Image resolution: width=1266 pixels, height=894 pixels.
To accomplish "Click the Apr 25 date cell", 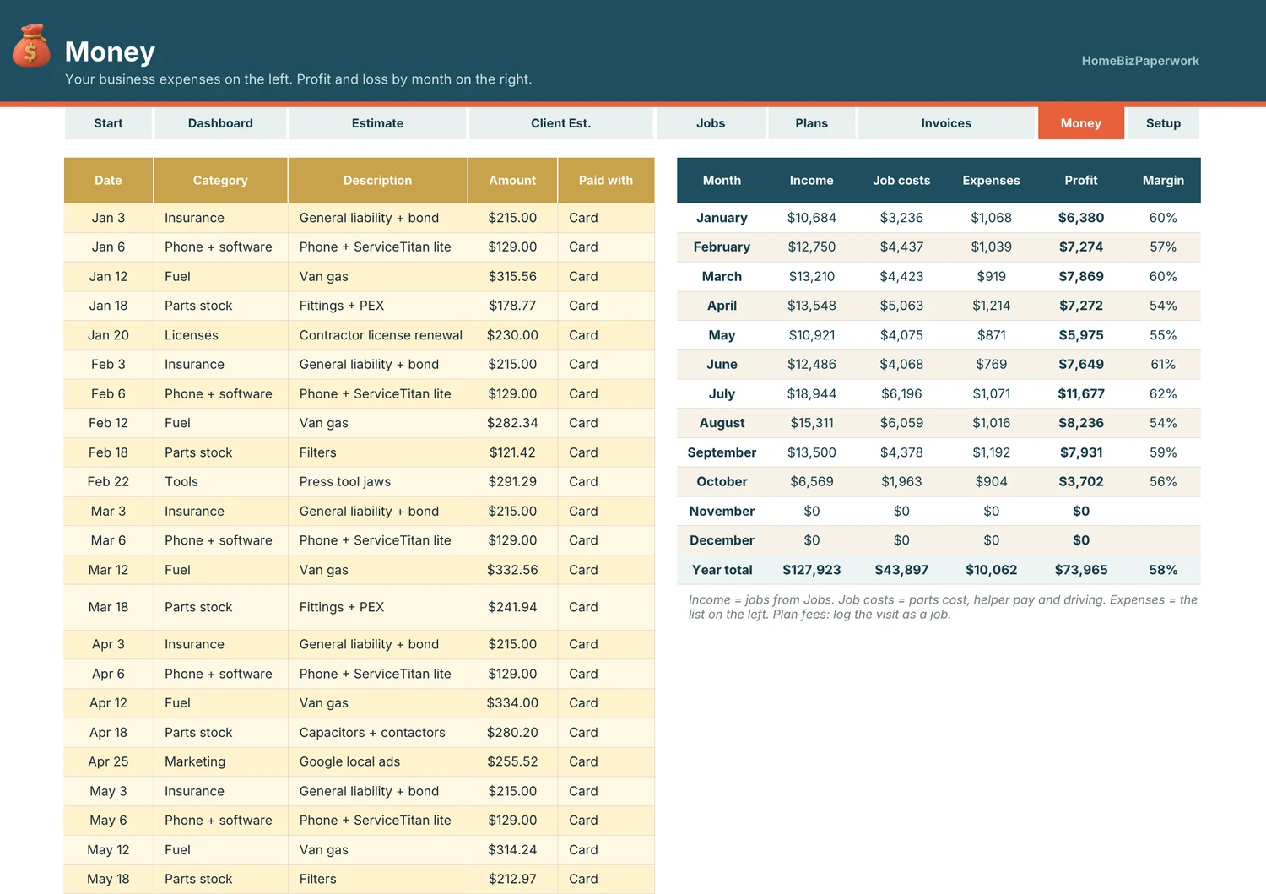I will click(108, 761).
